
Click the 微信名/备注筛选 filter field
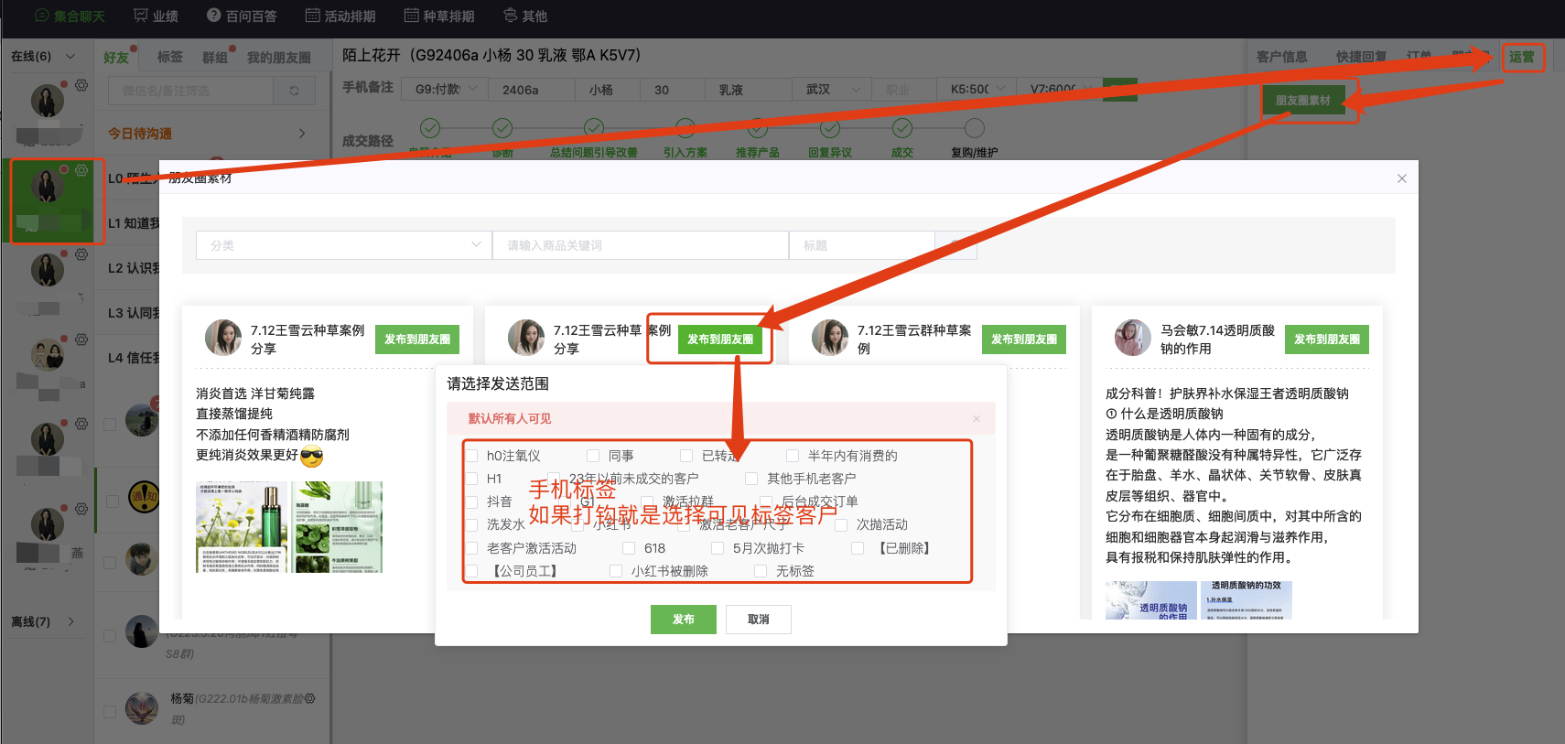[191, 91]
